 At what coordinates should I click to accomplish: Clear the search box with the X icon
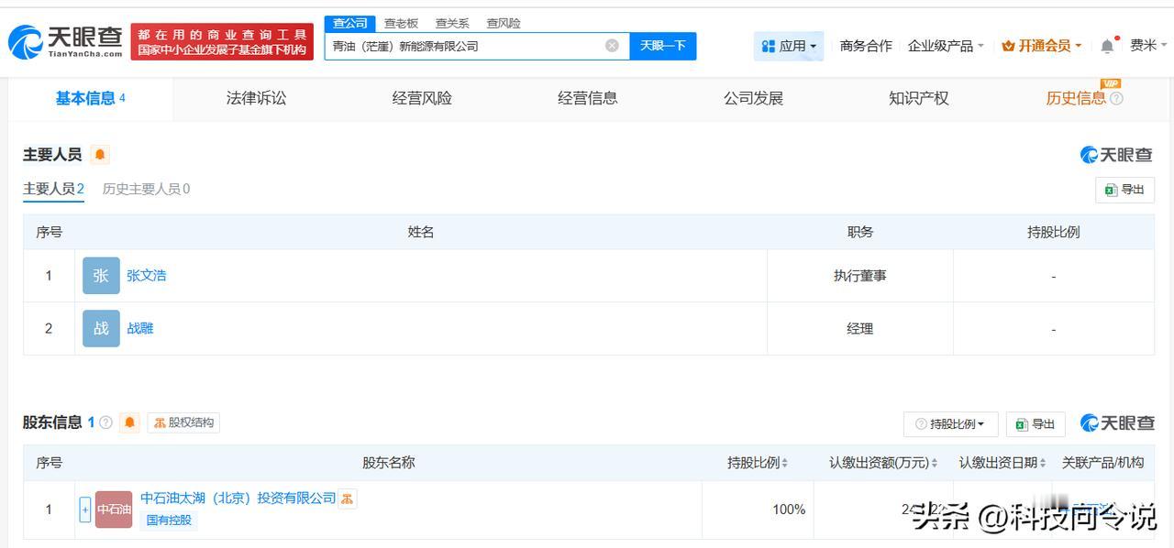pos(612,46)
